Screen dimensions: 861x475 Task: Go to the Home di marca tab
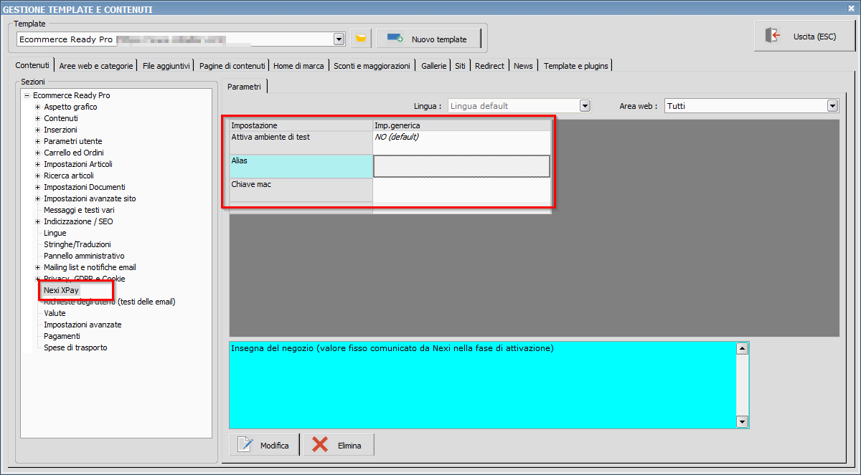[x=298, y=66]
